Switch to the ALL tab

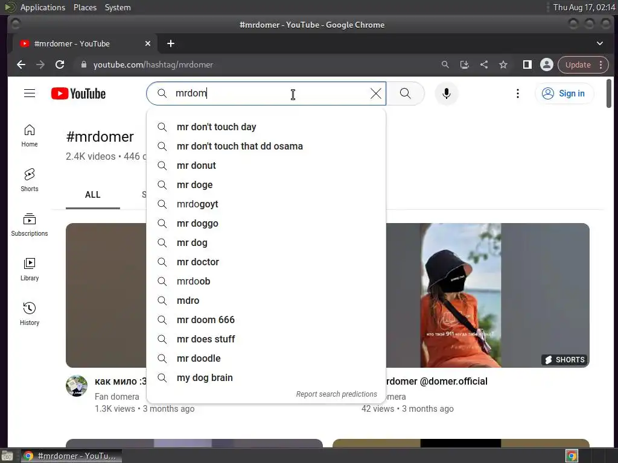click(92, 195)
